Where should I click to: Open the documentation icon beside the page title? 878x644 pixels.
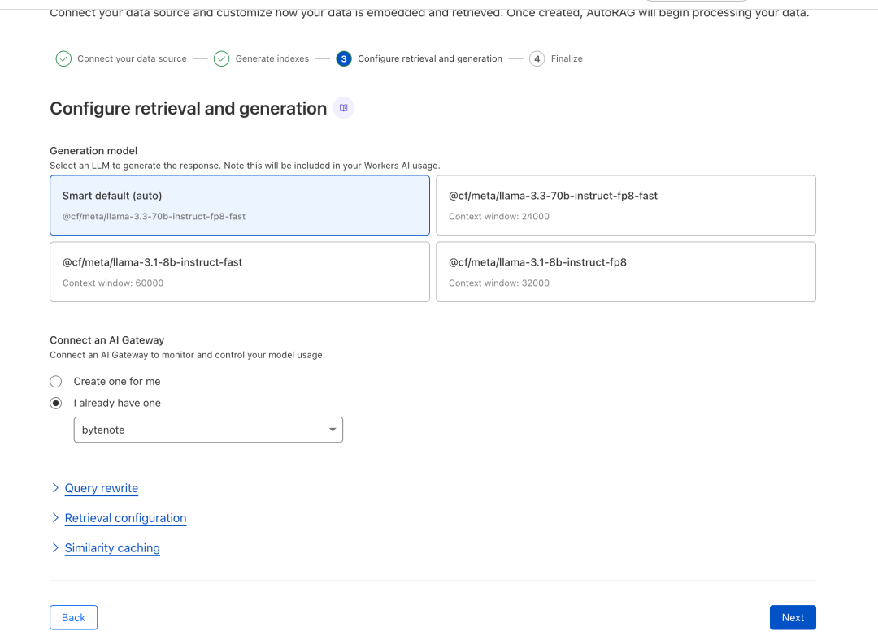coord(342,107)
